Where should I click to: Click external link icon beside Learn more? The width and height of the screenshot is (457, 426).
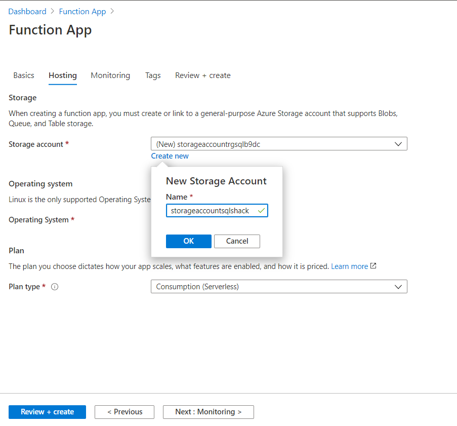(373, 266)
